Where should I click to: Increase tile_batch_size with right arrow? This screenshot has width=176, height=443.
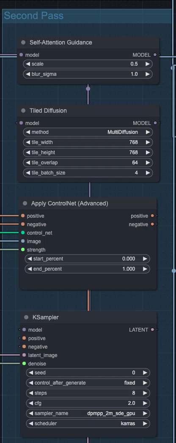[148, 173]
